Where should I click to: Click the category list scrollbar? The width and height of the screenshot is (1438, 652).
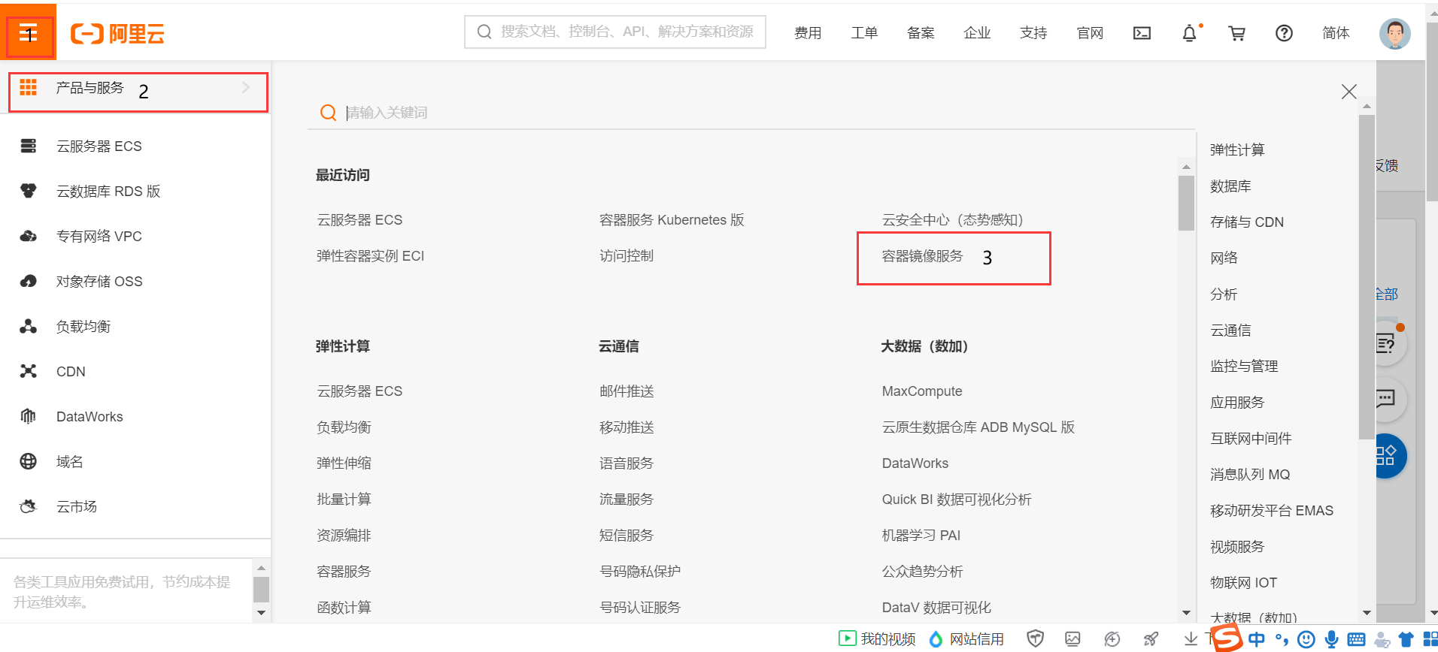point(1367,276)
